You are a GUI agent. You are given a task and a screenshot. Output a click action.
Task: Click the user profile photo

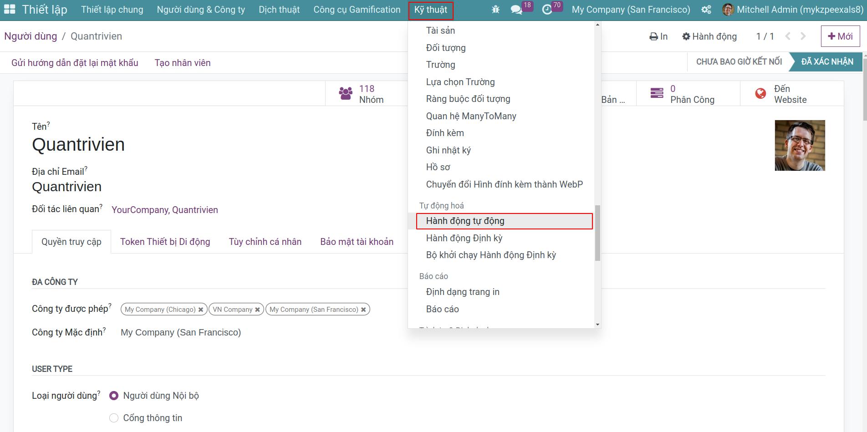tap(800, 146)
